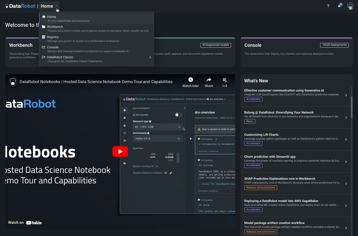Open the help question mark icon
Screen dimensions: 358x236
(328, 6)
